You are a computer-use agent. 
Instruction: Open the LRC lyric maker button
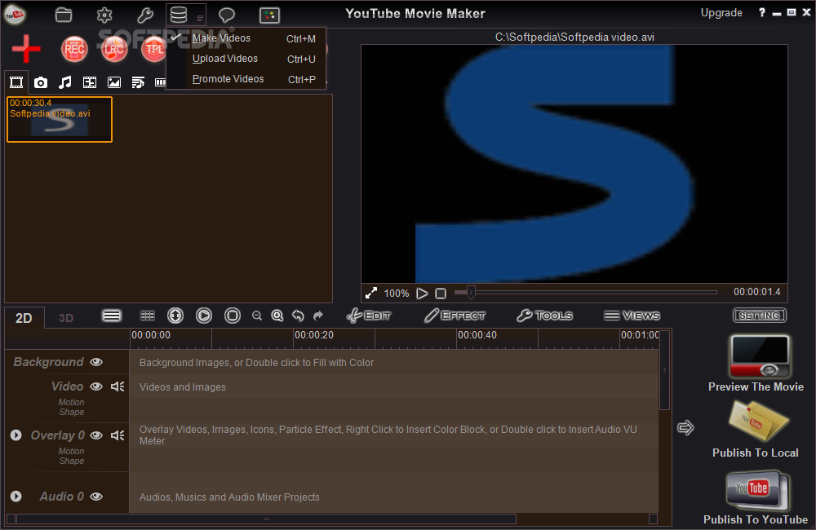(114, 50)
